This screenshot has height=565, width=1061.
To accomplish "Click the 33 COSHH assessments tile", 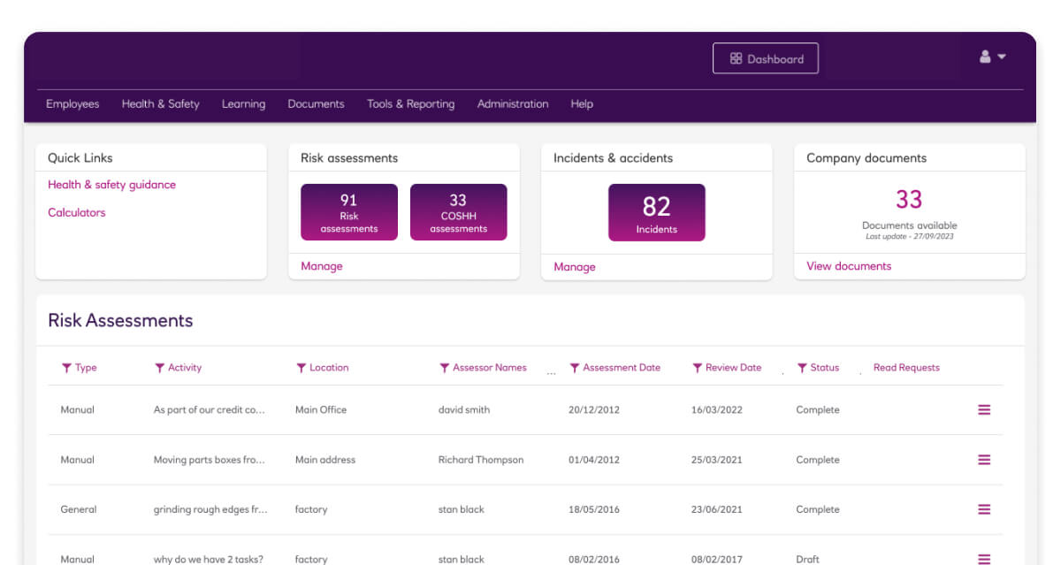I will click(x=458, y=212).
